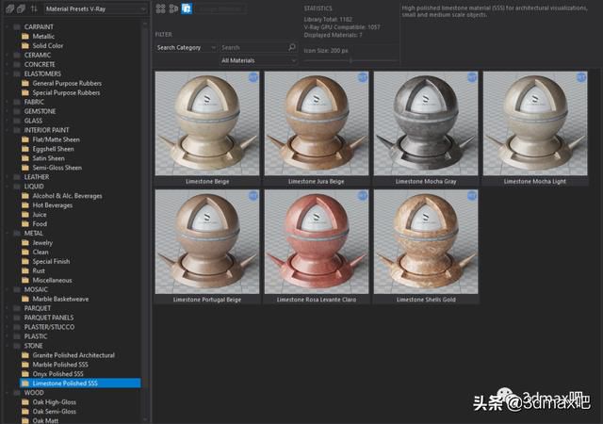Switch to the grid thumbnail view icon
603x424 pixels.
pyautogui.click(x=161, y=8)
